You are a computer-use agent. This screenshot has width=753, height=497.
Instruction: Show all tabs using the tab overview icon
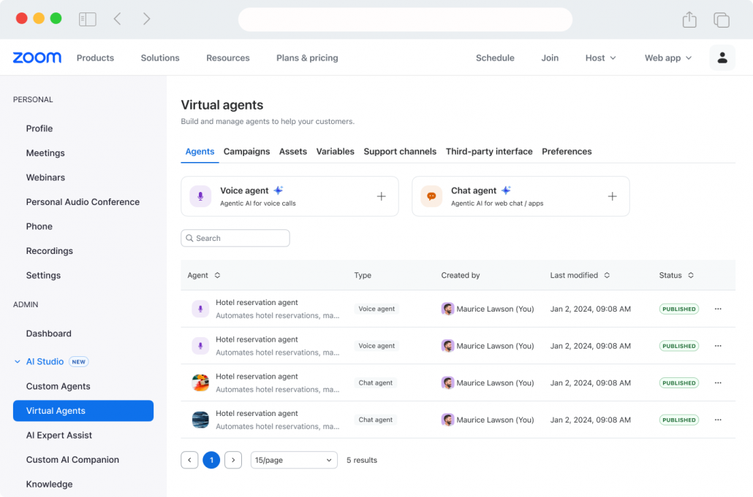tap(722, 20)
